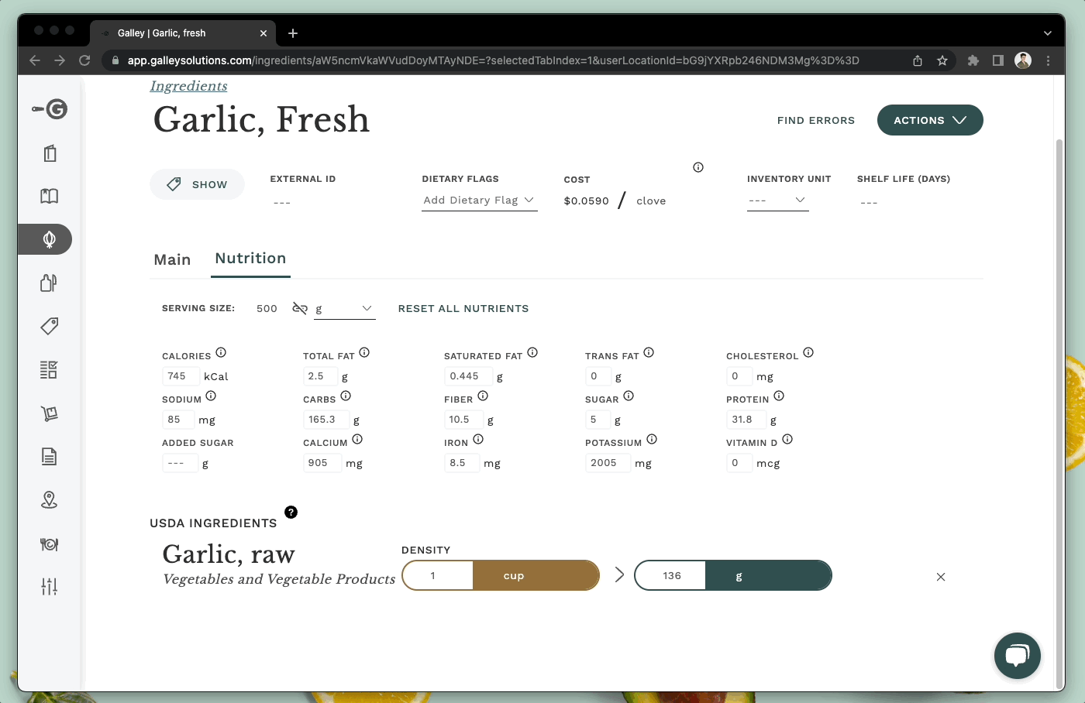Click the plate-and-cutlery meals icon
Image resolution: width=1085 pixels, height=703 pixels.
point(49,544)
